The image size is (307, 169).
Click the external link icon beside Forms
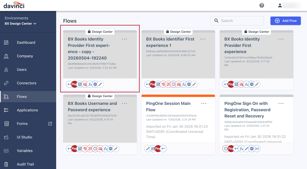[50, 124]
